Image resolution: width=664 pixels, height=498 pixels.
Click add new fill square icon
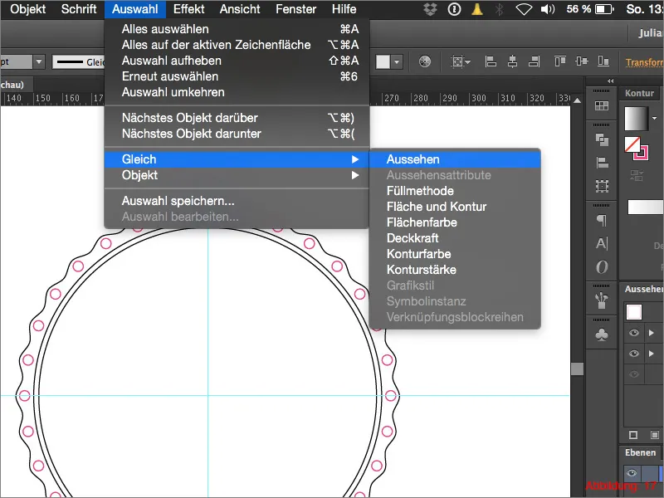655,434
